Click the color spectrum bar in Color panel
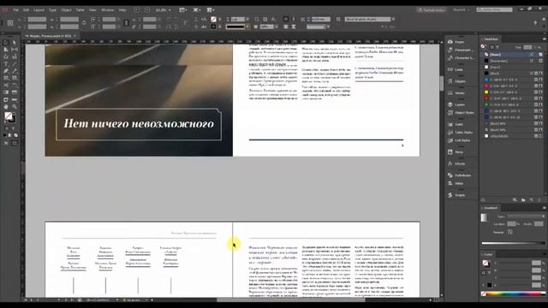Viewport: 548px width, 308px height. [x=513, y=294]
